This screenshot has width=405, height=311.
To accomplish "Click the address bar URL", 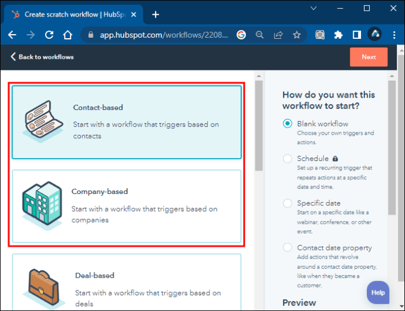I will click(164, 35).
